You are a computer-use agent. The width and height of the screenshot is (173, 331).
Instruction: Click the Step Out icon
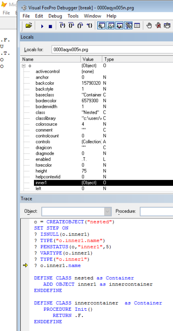click(80, 26)
